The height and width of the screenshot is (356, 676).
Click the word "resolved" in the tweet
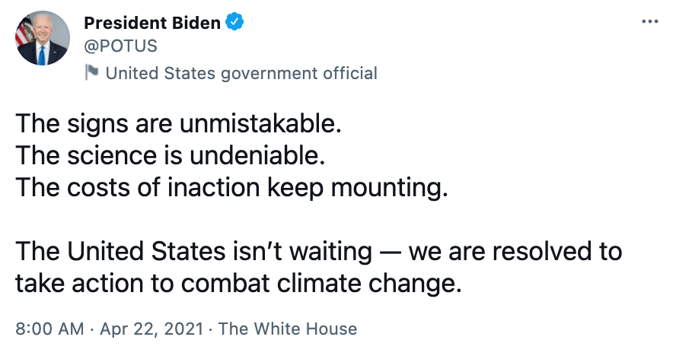tap(542, 251)
